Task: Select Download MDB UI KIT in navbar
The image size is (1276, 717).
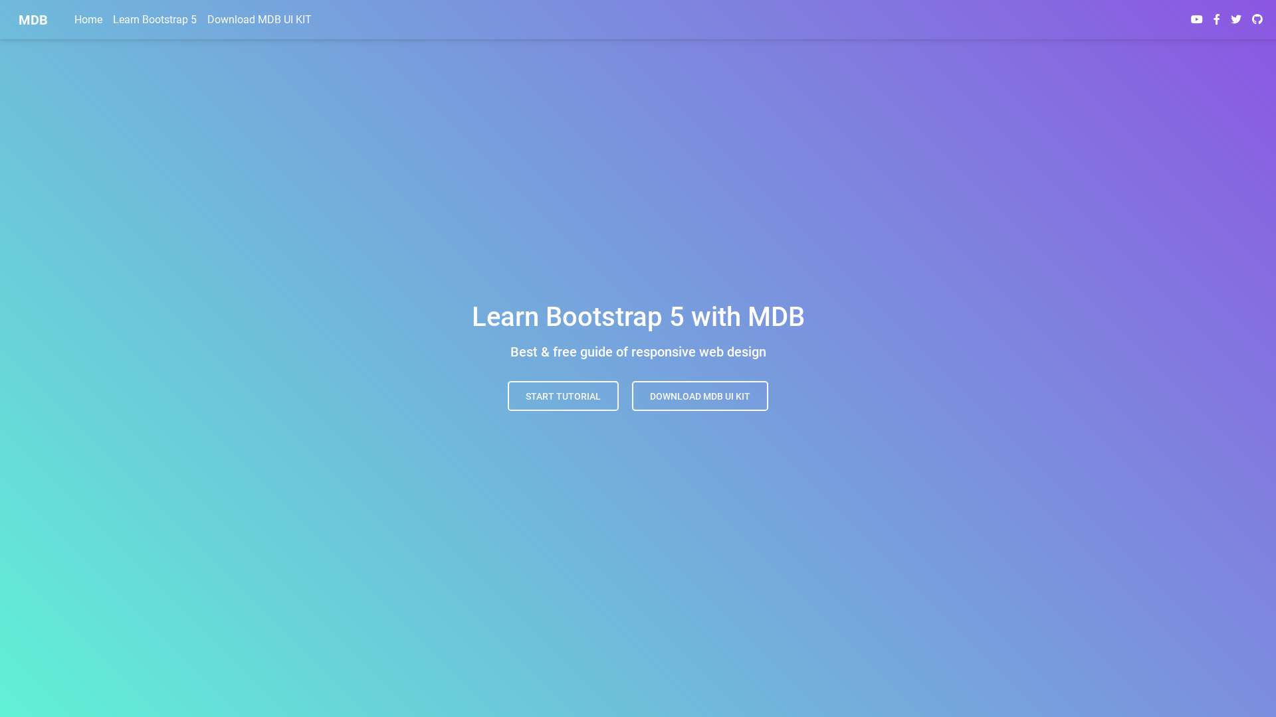Action: click(x=259, y=20)
